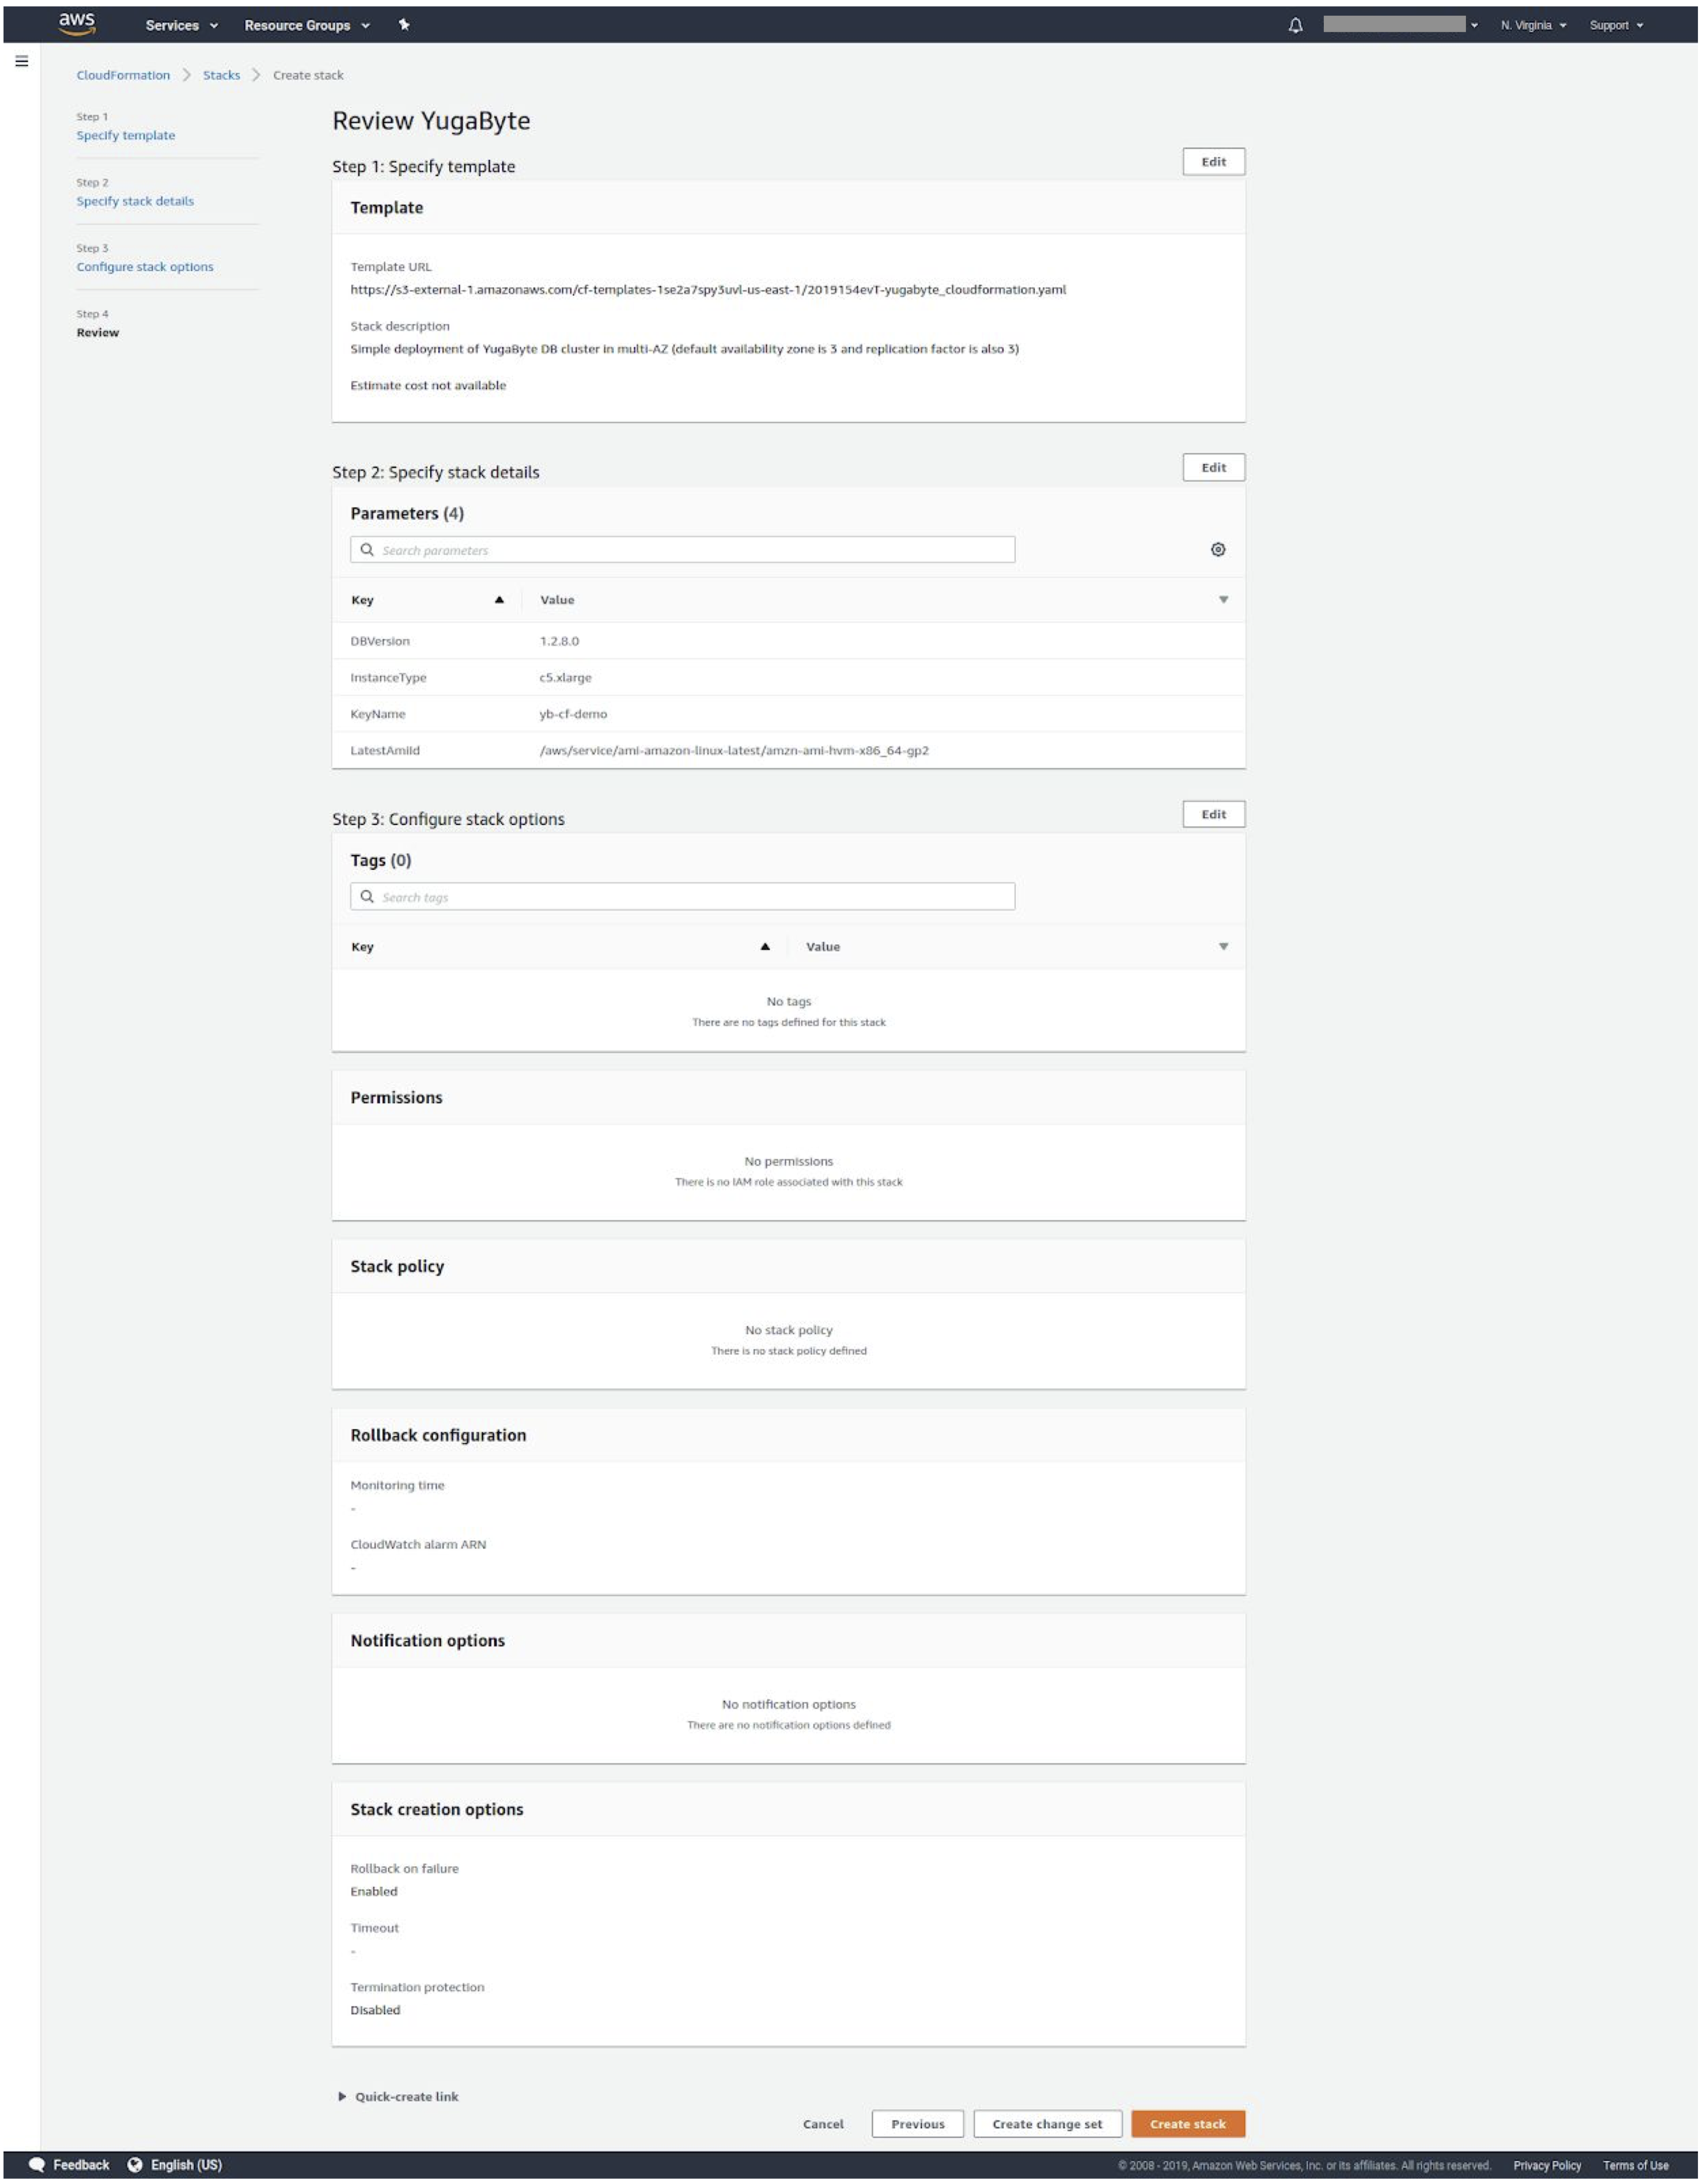Go to Step 2 Specify stack details

tap(135, 201)
